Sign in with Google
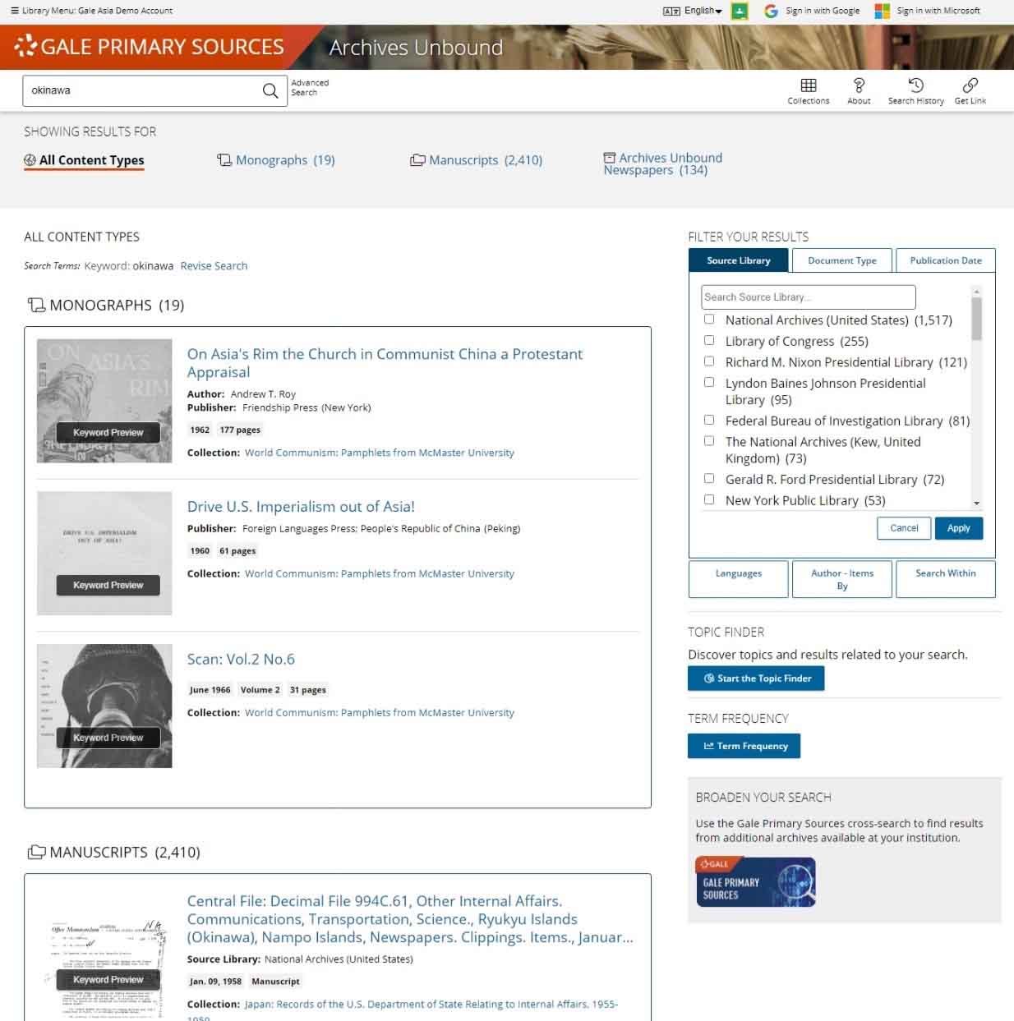This screenshot has width=1014, height=1021. pos(823,11)
